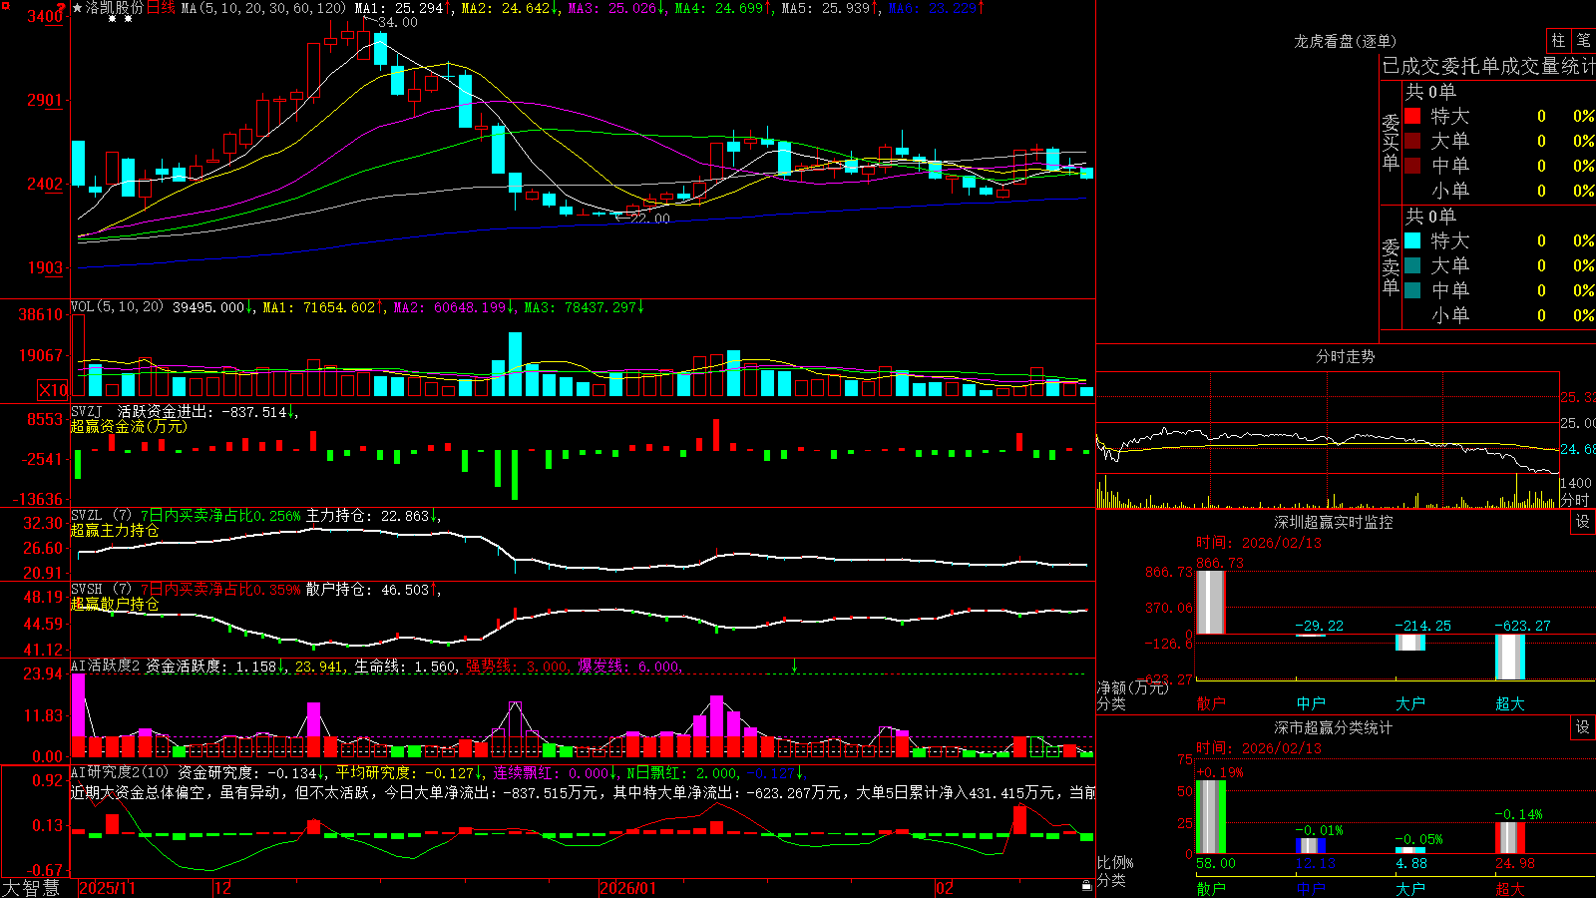Click blue 中户 bar showing -0.01%
The image size is (1596, 898).
[x=1311, y=846]
